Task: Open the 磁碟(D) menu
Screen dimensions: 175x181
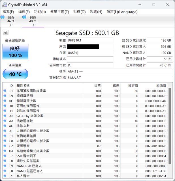Action: point(79,12)
